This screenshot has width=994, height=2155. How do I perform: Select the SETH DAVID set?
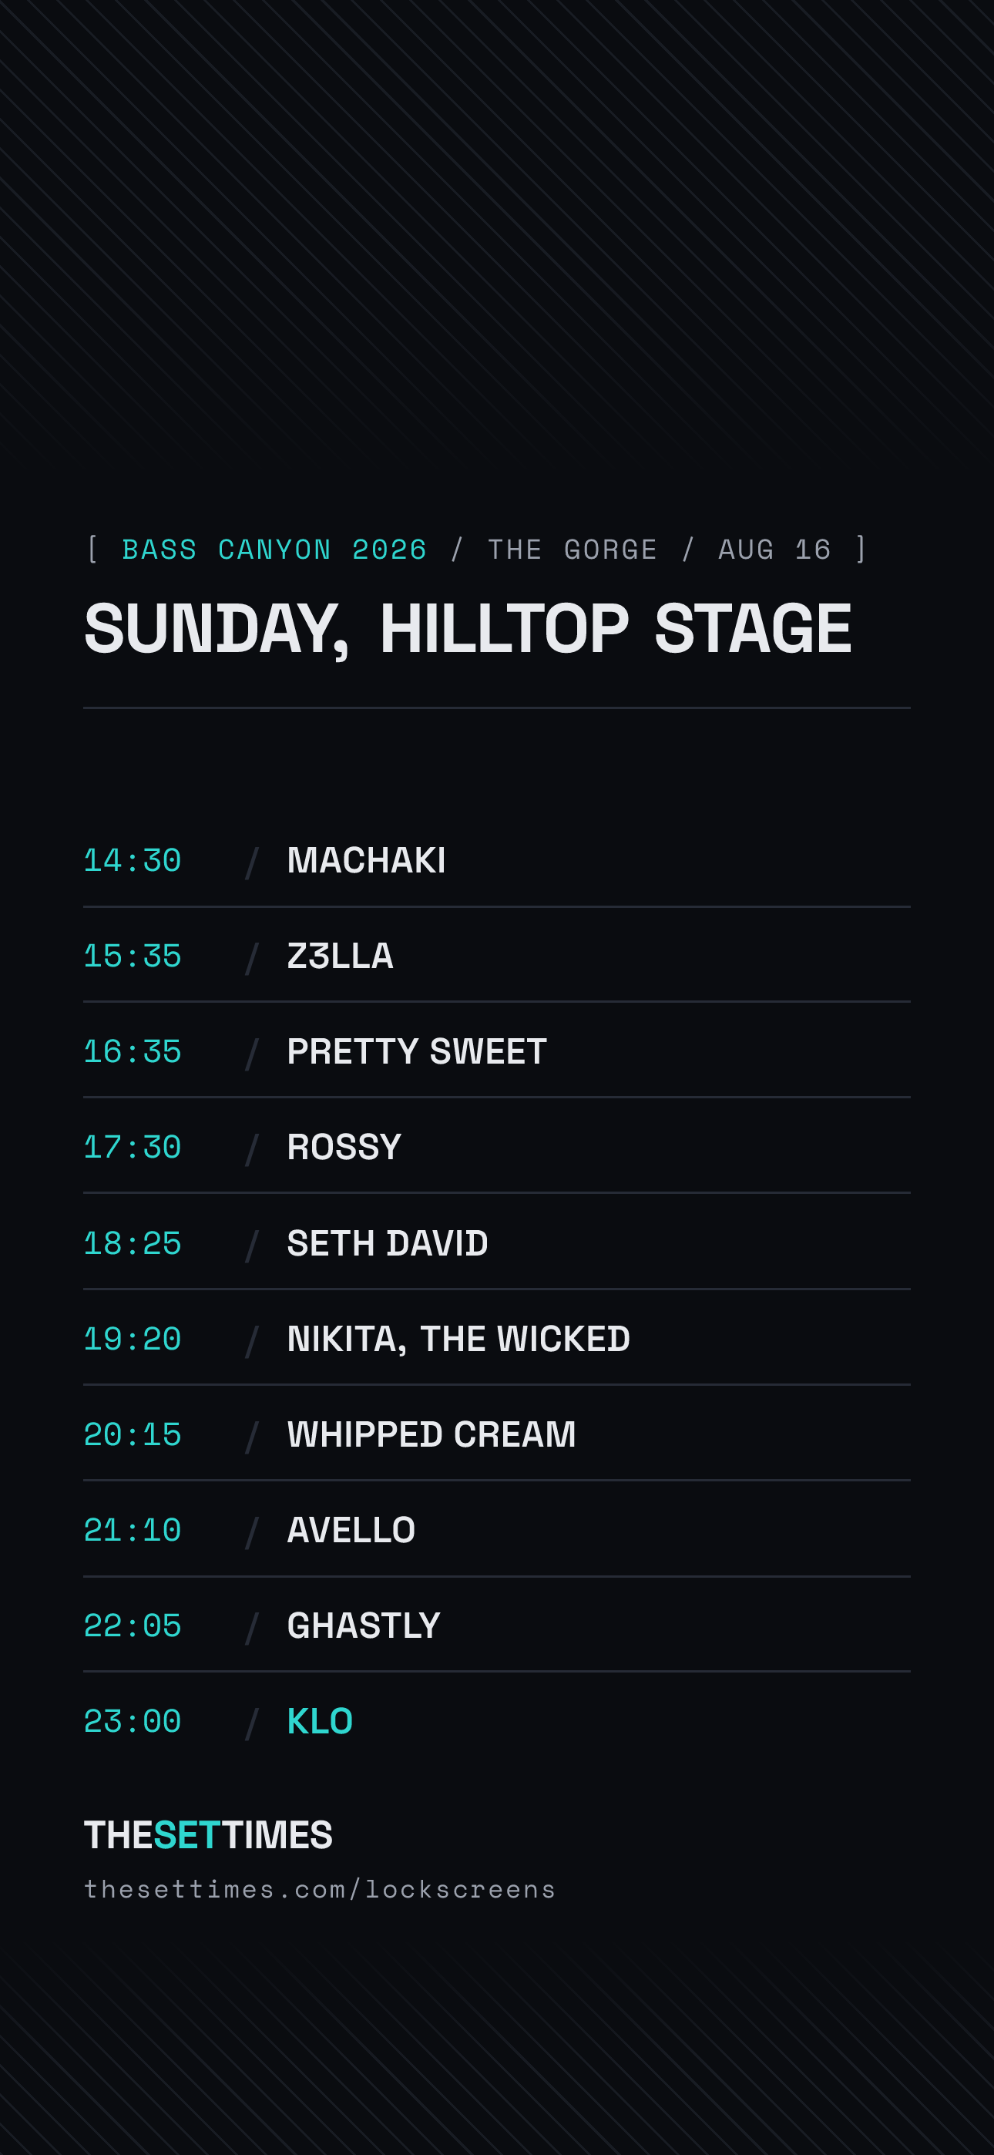(497, 1243)
